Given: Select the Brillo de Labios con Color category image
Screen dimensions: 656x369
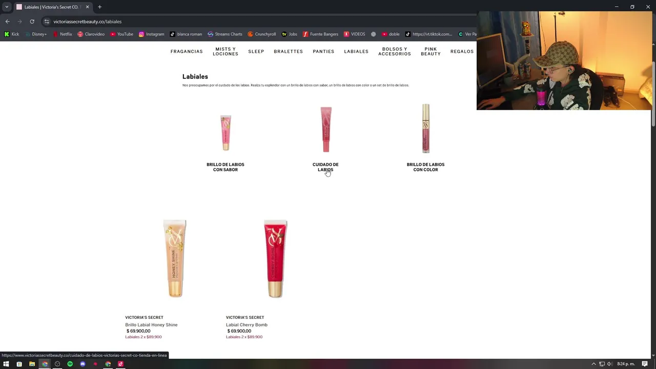Looking at the screenshot, I should pyautogui.click(x=426, y=128).
